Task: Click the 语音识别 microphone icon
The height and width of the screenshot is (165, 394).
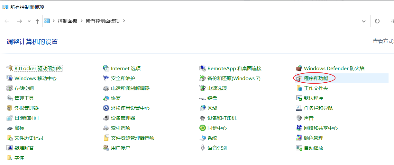Action: coord(202,148)
